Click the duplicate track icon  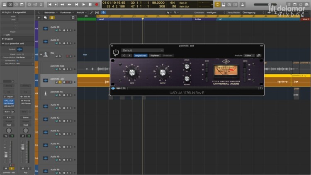pyautogui.click(x=45, y=18)
